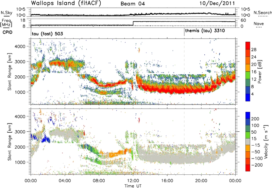
Task: Click 1000 tick on velocity panel
Action: (20, 162)
